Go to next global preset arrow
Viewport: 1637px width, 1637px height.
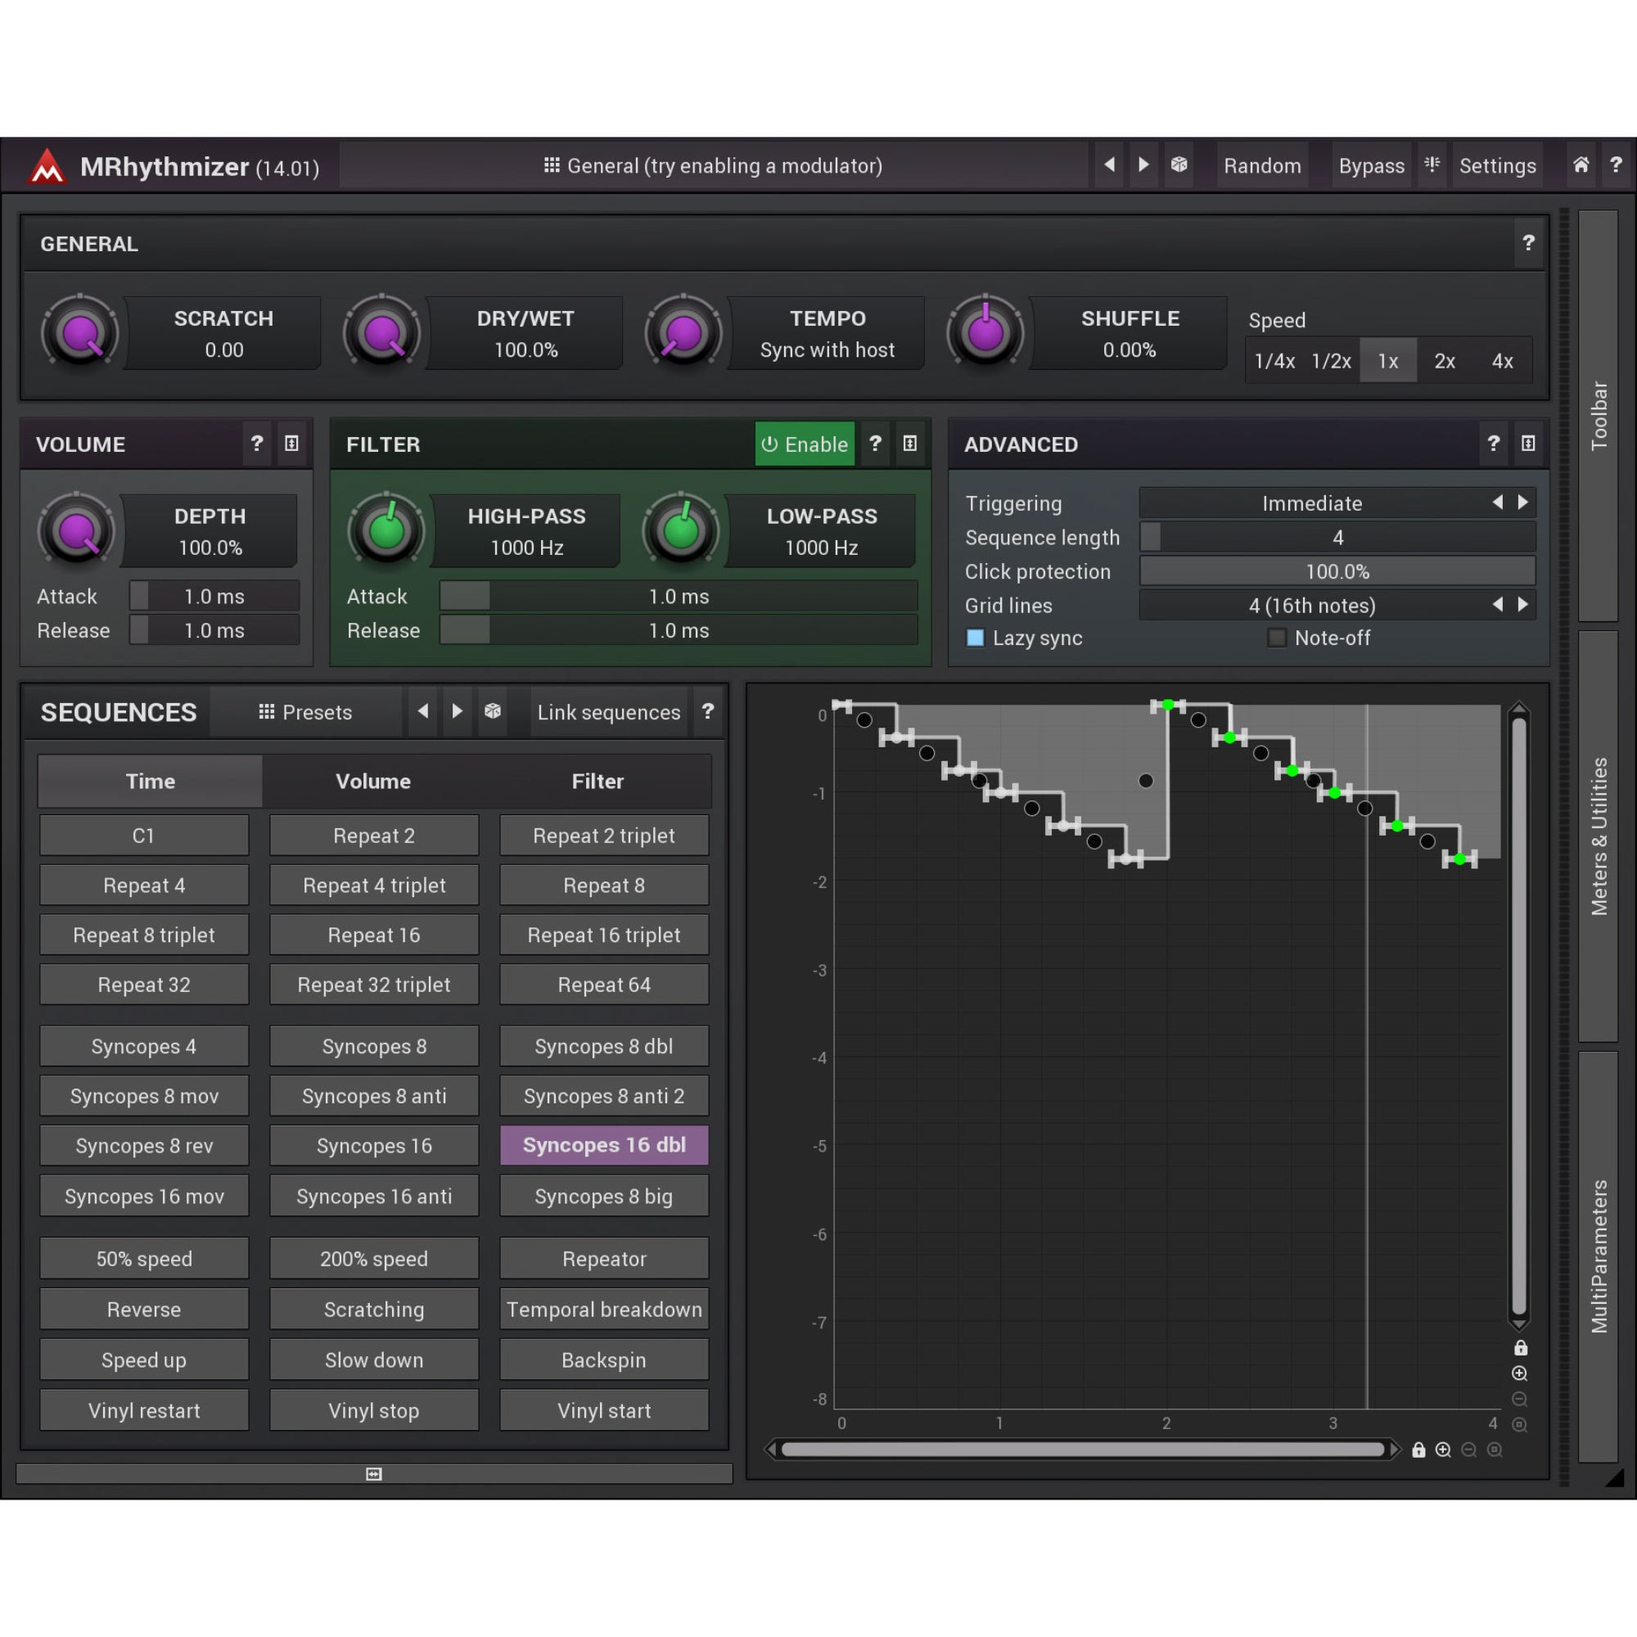coord(1144,165)
